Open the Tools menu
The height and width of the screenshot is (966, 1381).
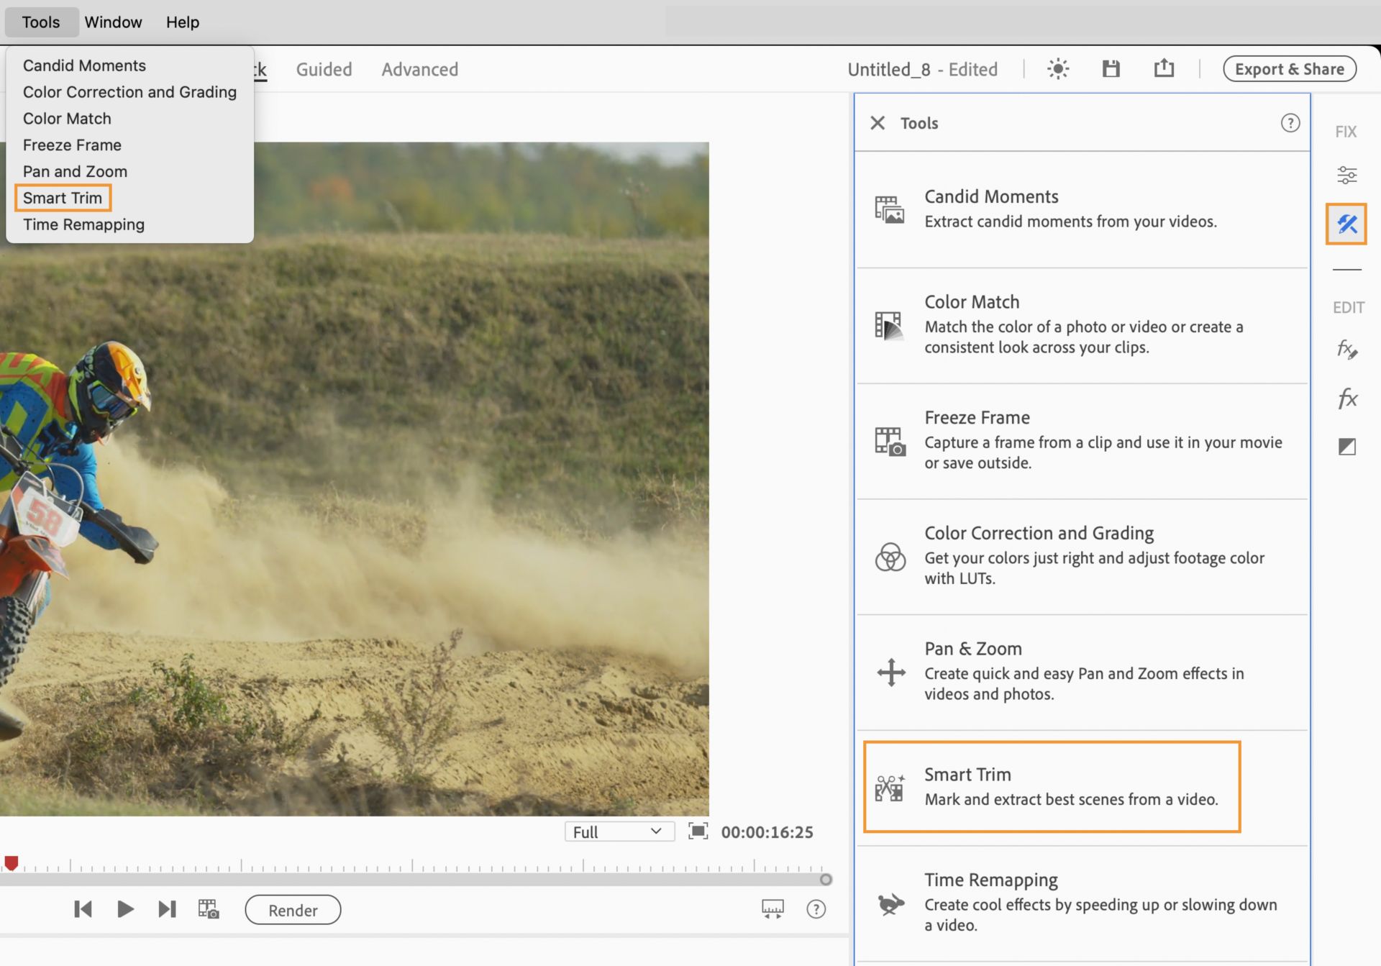coord(40,21)
